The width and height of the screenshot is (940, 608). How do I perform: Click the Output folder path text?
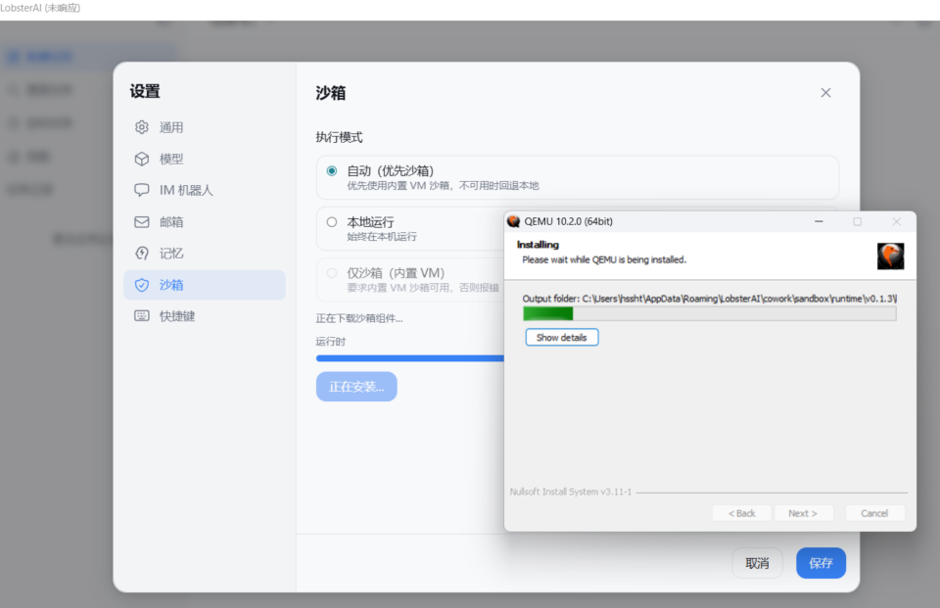click(x=710, y=298)
